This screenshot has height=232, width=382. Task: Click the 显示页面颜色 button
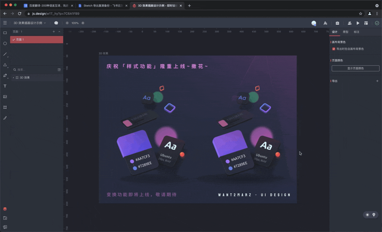pyautogui.click(x=355, y=68)
